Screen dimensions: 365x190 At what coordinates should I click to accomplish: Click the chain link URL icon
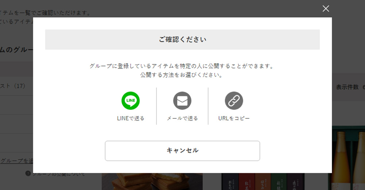click(234, 100)
